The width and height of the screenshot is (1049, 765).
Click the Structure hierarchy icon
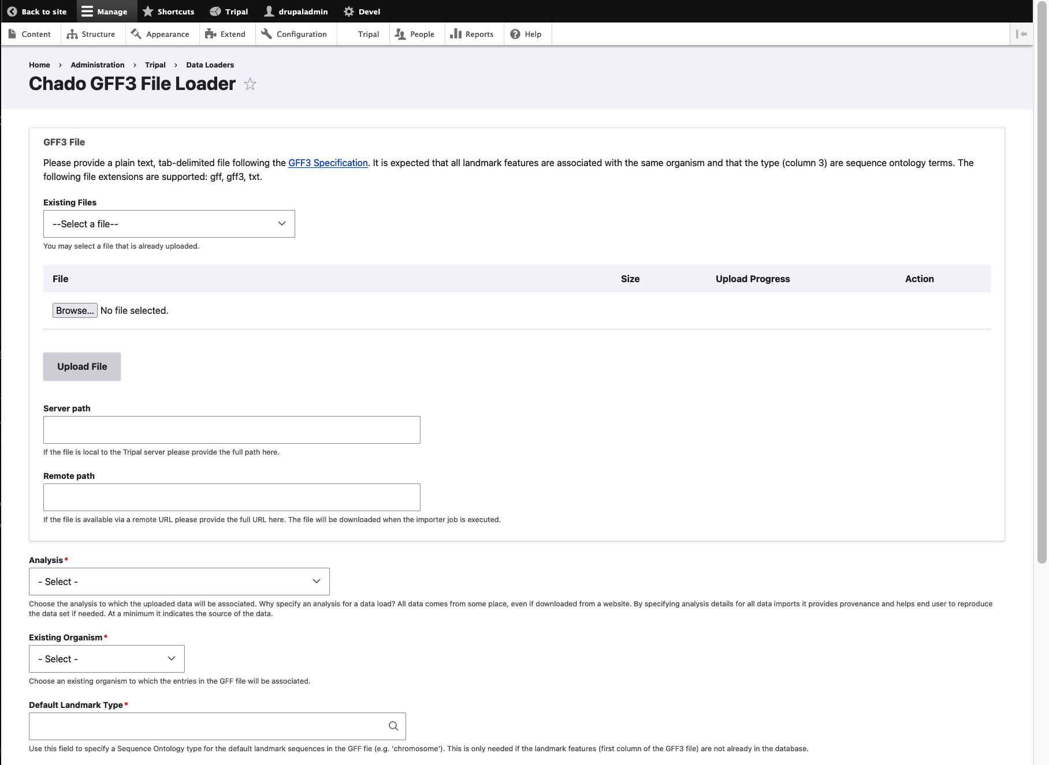(72, 34)
